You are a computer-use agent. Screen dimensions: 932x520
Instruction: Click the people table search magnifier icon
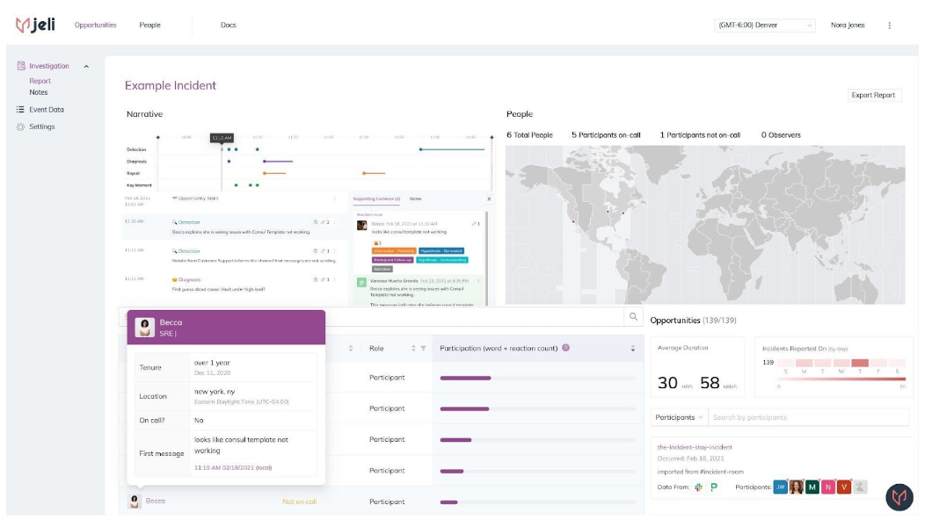(634, 316)
